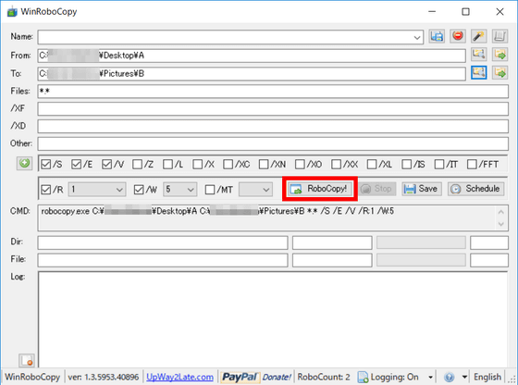Open the /W wait seconds dropdown
The image size is (518, 385).
click(191, 190)
